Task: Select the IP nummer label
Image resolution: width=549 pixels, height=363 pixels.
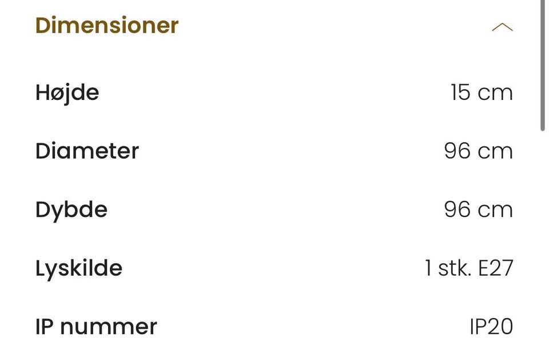Action: tap(96, 326)
